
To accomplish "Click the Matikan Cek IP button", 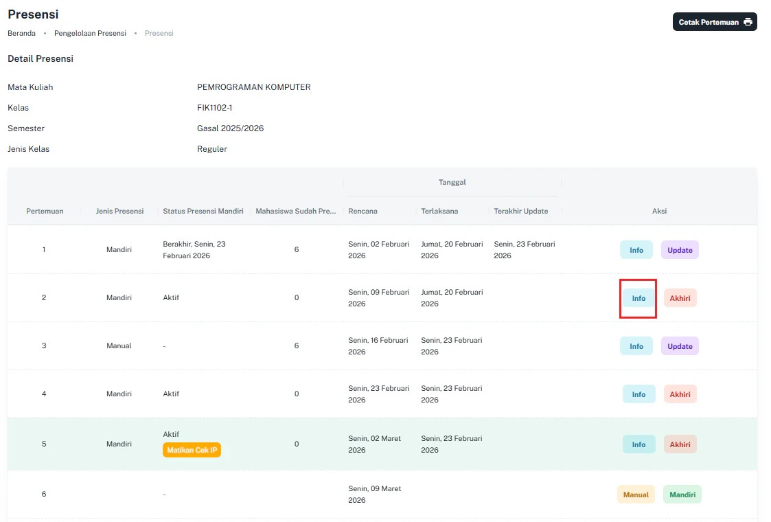I will point(192,450).
